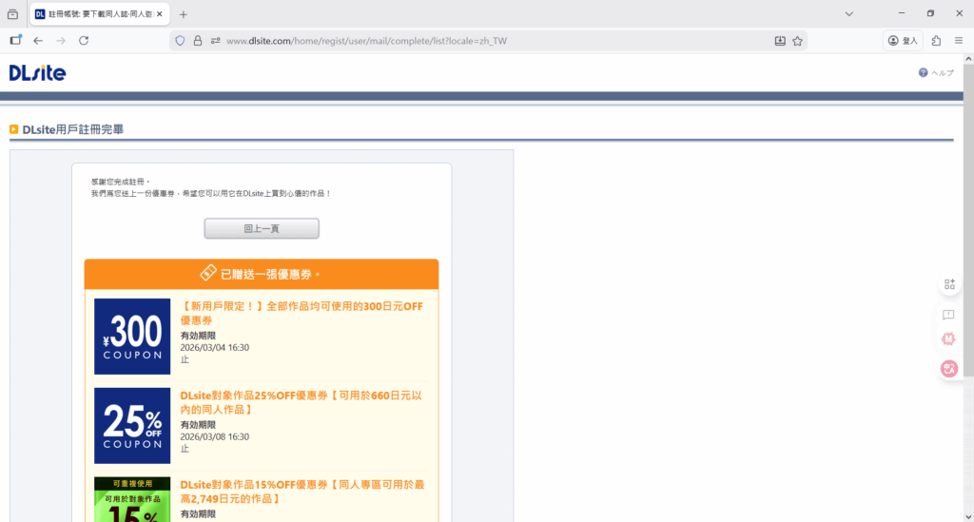Viewport: 974px width, 522px height.
Task: Open the floating grid apps icon
Action: [948, 284]
